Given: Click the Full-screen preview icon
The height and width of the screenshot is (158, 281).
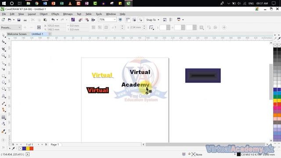Looking at the screenshot, I should [120, 20].
